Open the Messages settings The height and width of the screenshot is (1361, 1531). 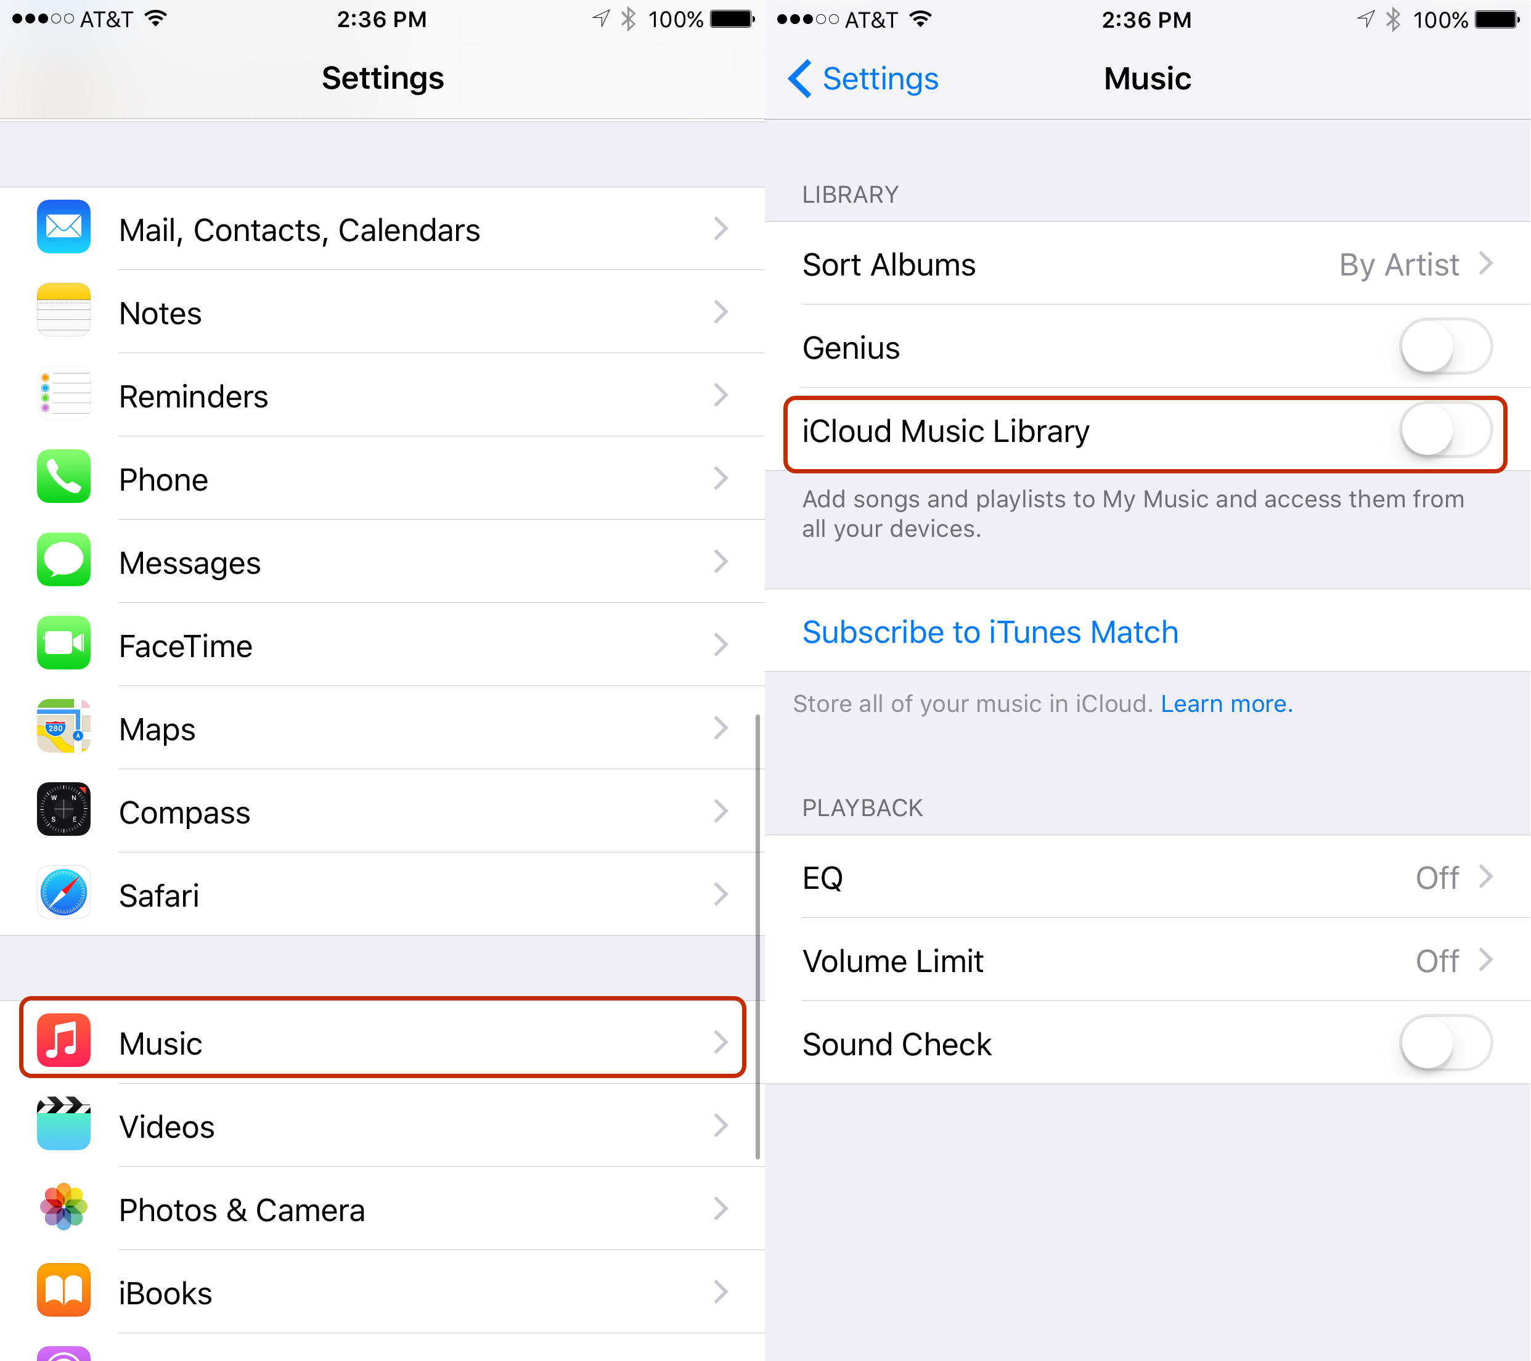tap(381, 563)
